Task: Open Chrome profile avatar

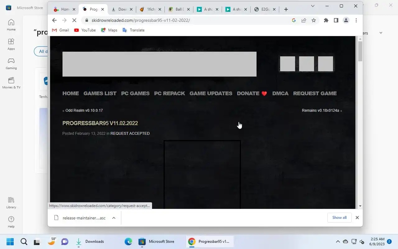Action: point(346,20)
